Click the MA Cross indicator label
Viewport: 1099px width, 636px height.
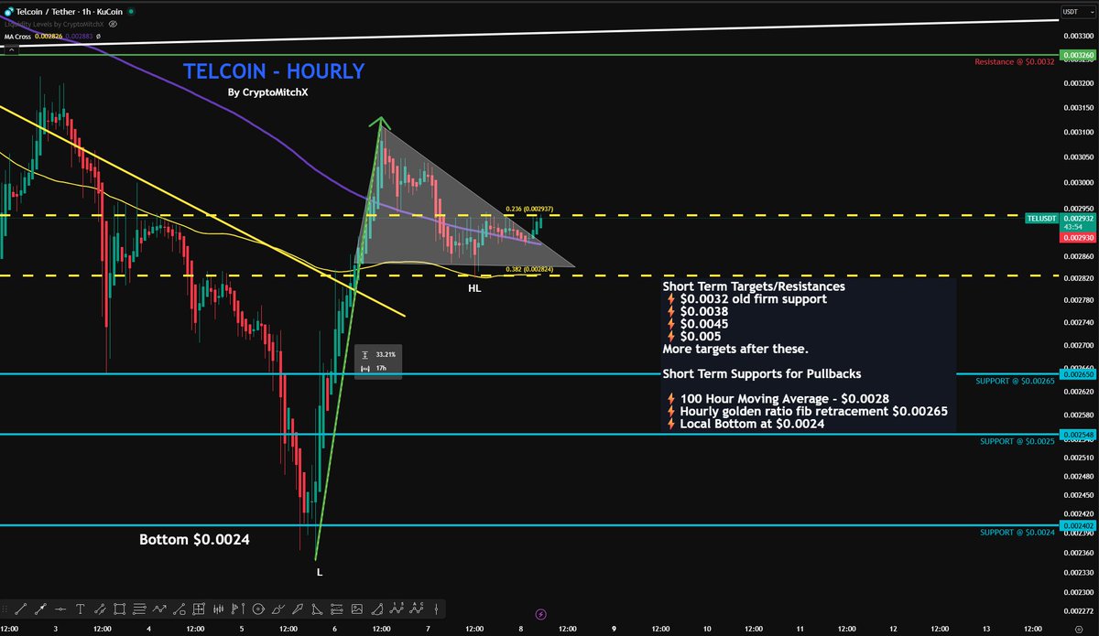tap(17, 37)
